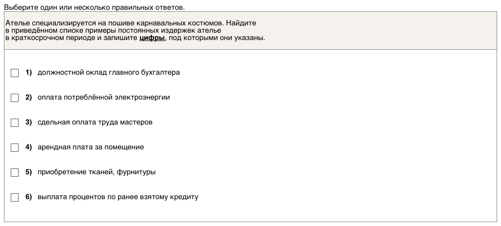This screenshot has height=226, width=501.
Task: Click the question sentence starting 'Ателье специализируется'
Action: click(131, 23)
